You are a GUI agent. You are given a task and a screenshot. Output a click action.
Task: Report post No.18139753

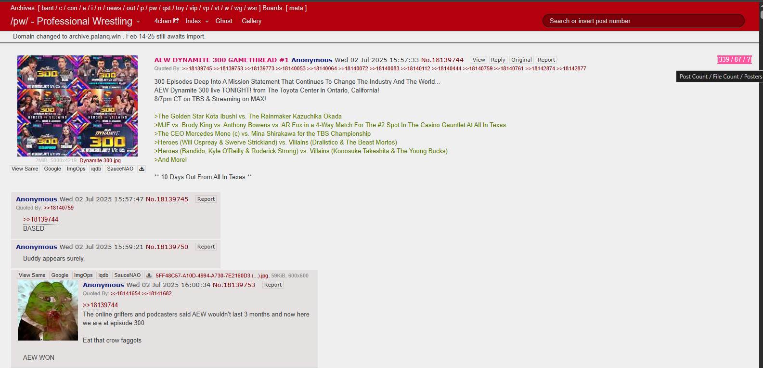coord(273,285)
